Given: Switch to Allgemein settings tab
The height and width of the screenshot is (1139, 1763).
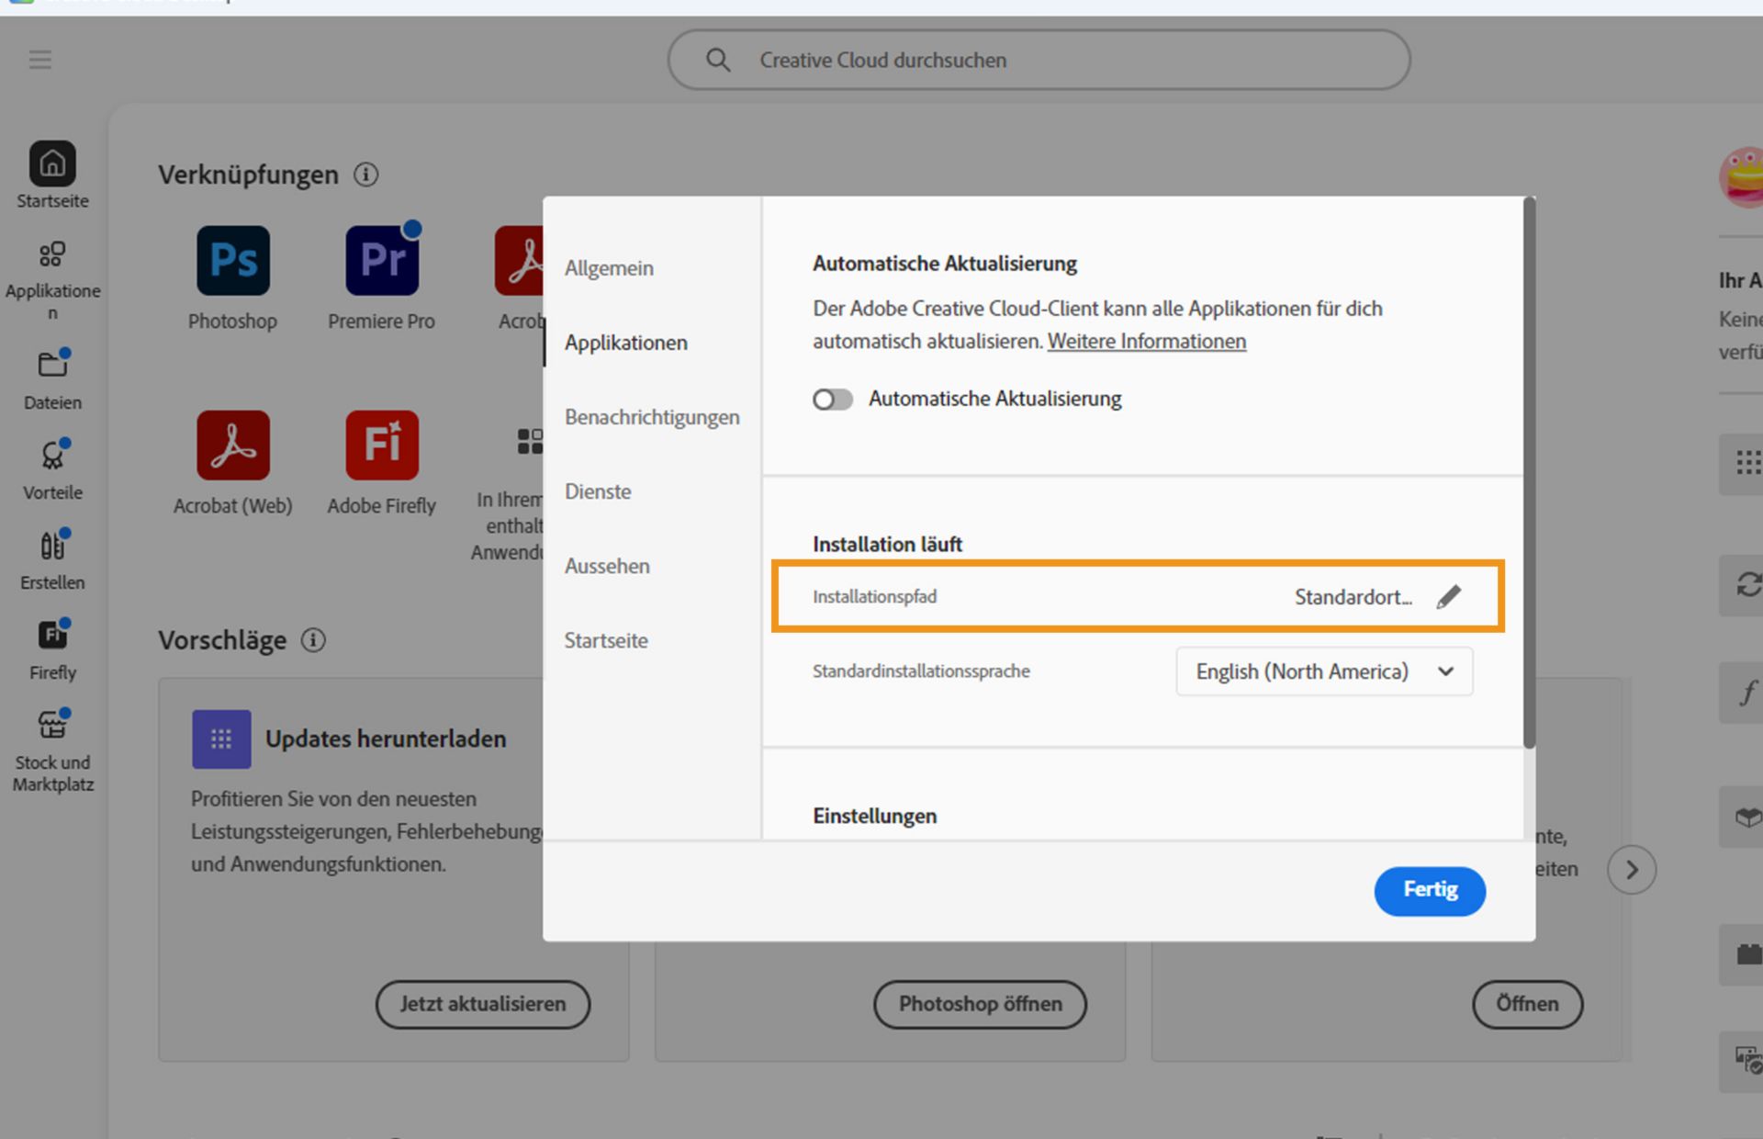Looking at the screenshot, I should (609, 268).
